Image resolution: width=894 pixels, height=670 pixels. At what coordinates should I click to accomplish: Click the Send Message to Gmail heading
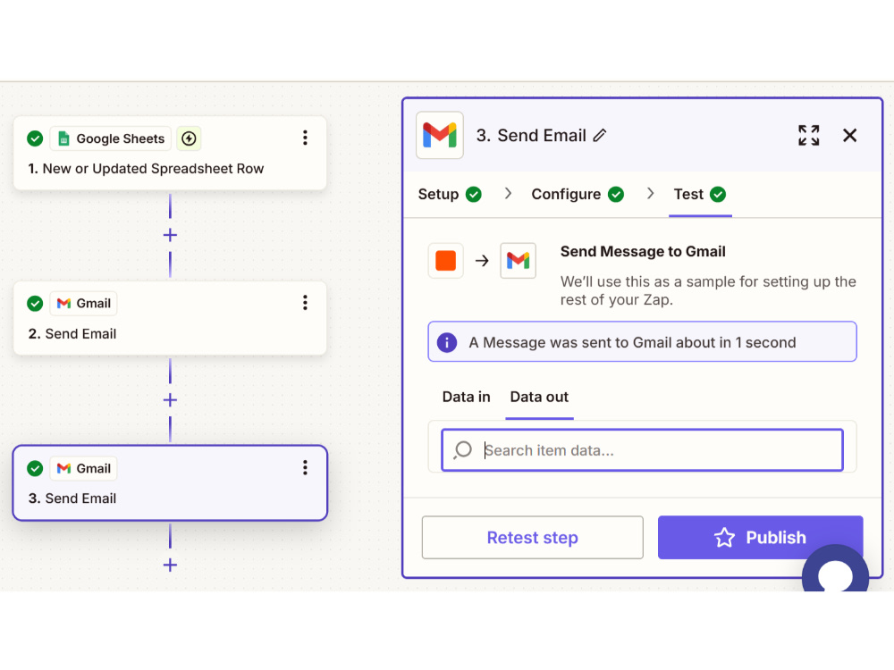[x=643, y=251]
